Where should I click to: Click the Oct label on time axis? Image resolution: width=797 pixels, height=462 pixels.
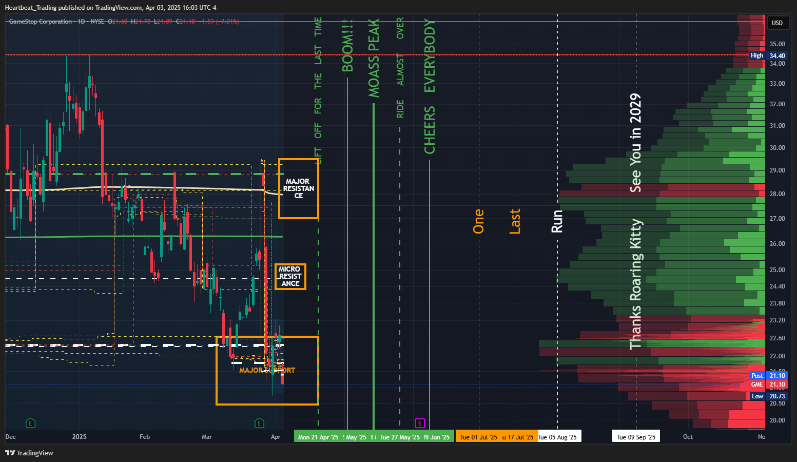pos(688,437)
